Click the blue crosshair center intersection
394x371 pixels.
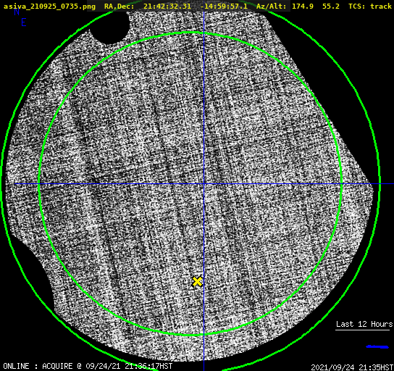[204, 184]
